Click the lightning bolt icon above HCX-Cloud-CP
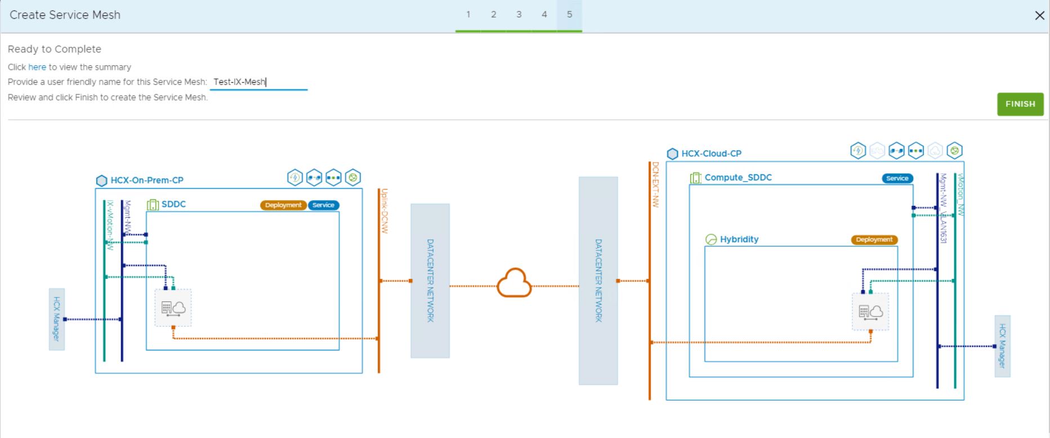Screen dimensions: 1050x438 click(x=858, y=151)
